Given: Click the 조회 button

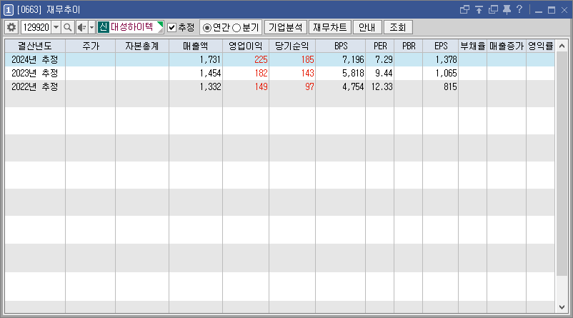Looking at the screenshot, I should pyautogui.click(x=398, y=27).
